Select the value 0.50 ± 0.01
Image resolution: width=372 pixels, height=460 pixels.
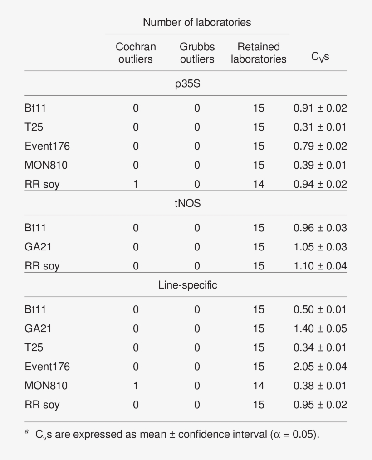[320, 309]
